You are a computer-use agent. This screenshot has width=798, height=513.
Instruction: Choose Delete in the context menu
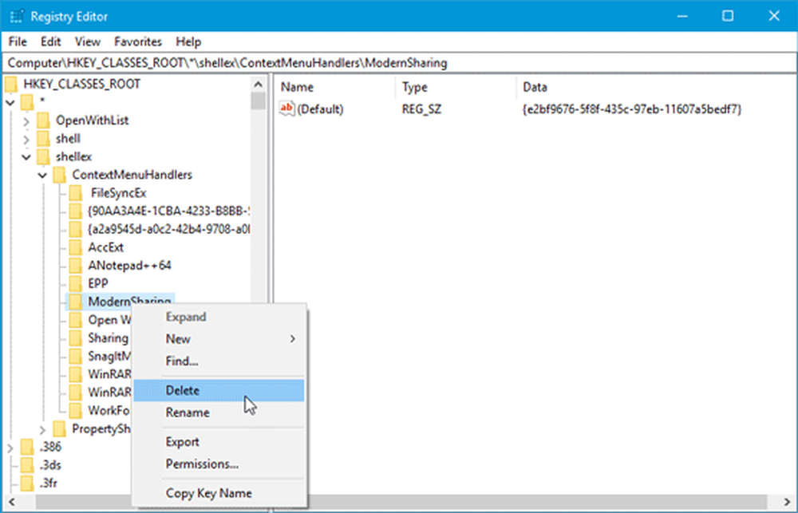pyautogui.click(x=219, y=390)
